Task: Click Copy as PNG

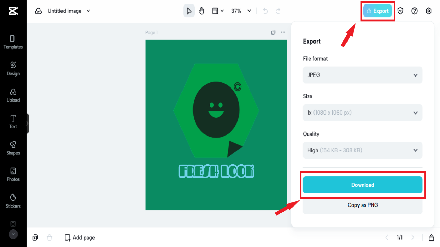Action: pos(362,205)
